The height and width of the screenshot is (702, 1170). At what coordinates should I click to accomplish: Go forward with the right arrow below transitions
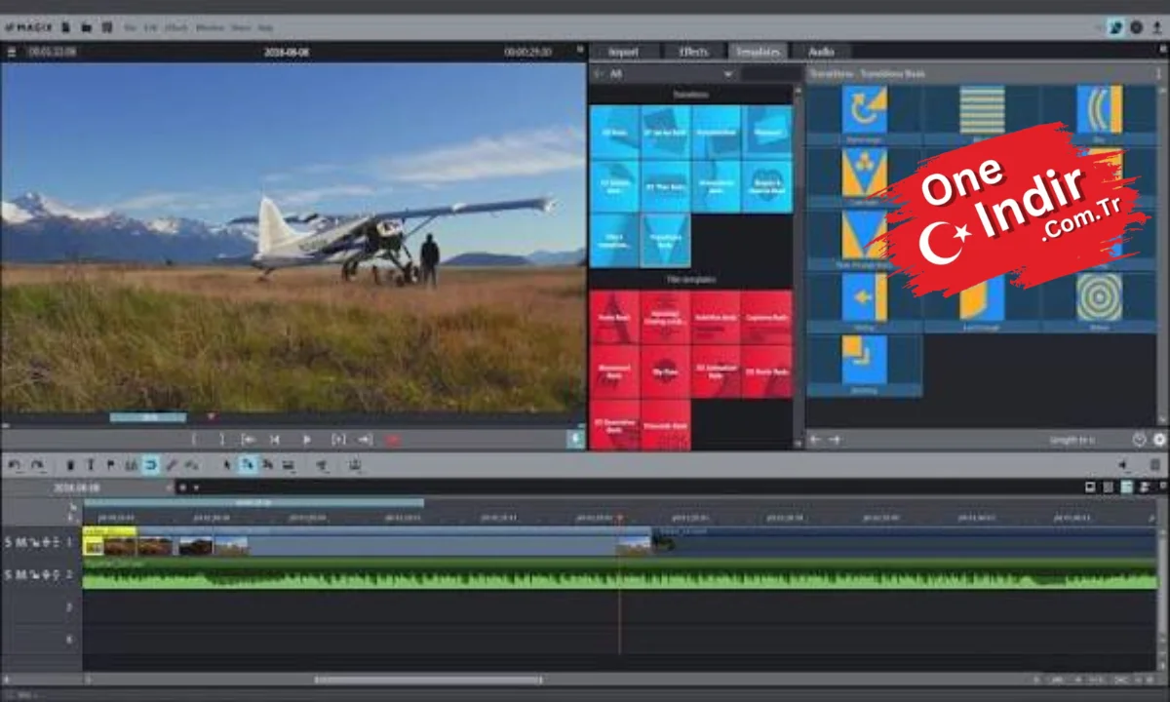(835, 440)
